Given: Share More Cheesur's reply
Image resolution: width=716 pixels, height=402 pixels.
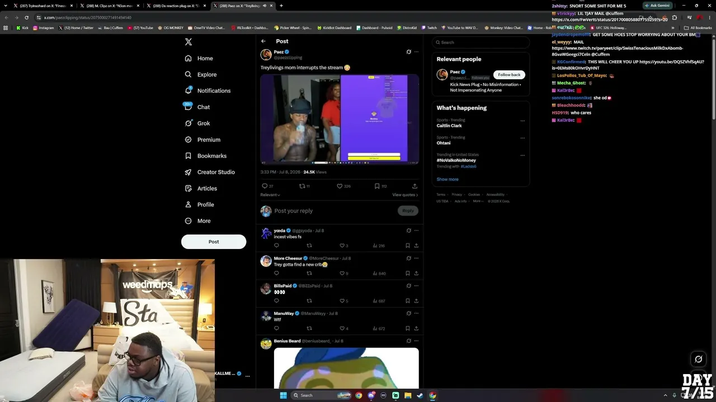Looking at the screenshot, I should tap(416, 273).
